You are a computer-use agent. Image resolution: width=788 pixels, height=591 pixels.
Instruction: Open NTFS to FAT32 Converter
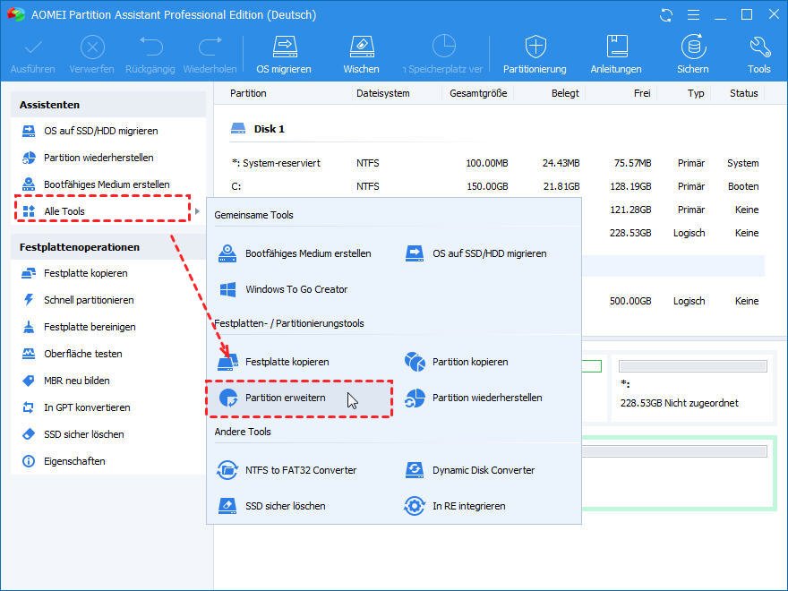[287, 470]
